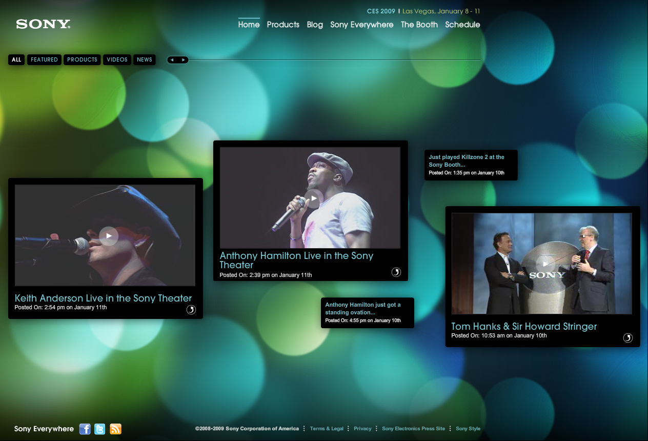Image resolution: width=648 pixels, height=441 pixels.
Task: Open the Tom Hanks & Sir Howard Stringer title
Action: [x=524, y=326]
